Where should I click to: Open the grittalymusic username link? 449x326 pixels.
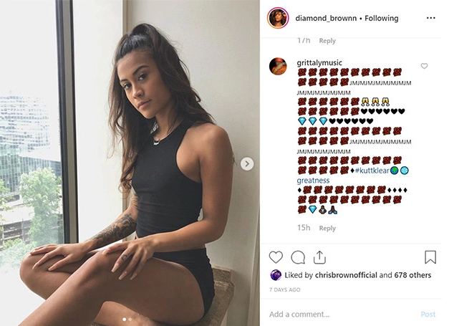tap(319, 63)
